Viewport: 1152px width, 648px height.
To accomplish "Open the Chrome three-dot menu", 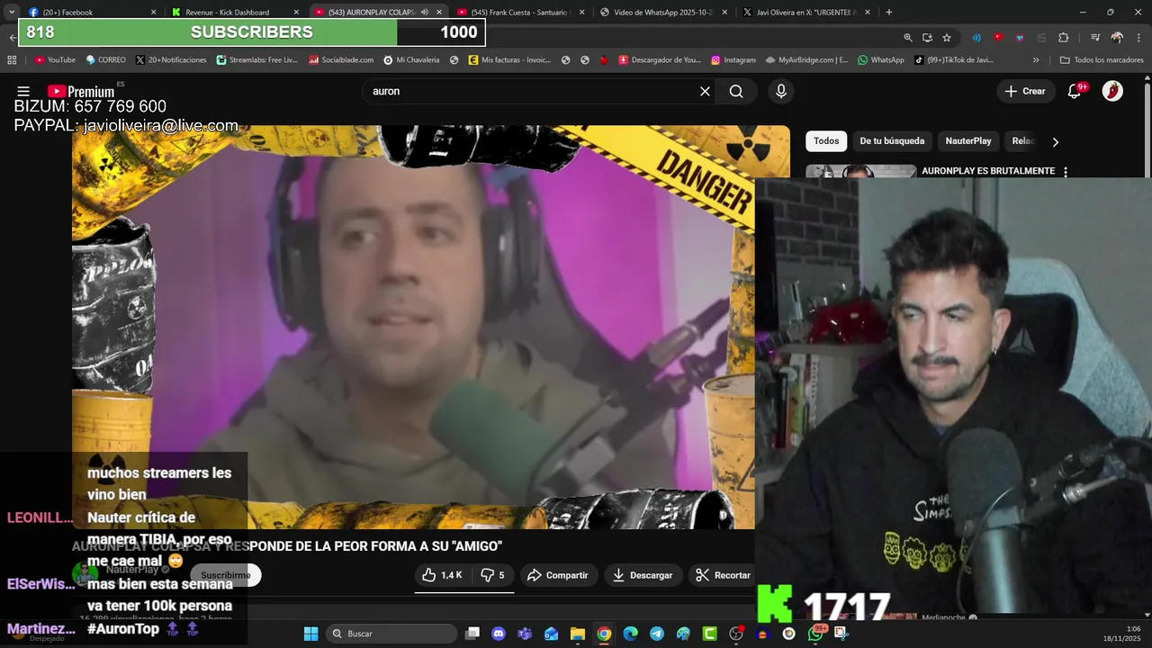I will (1138, 38).
